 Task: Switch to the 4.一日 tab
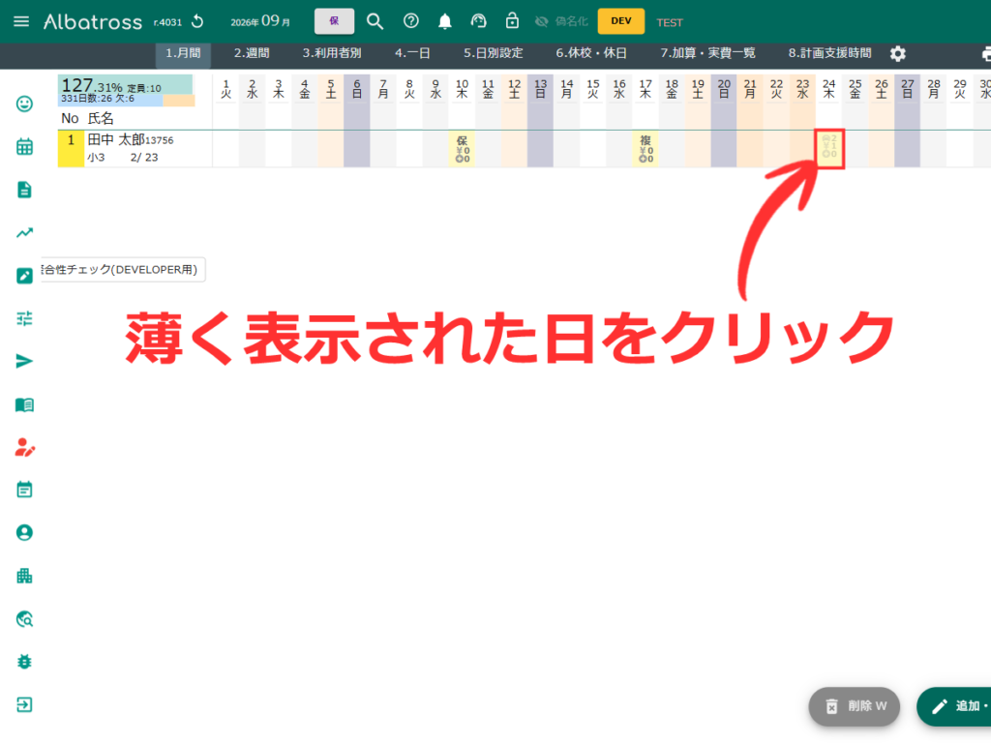tap(412, 54)
